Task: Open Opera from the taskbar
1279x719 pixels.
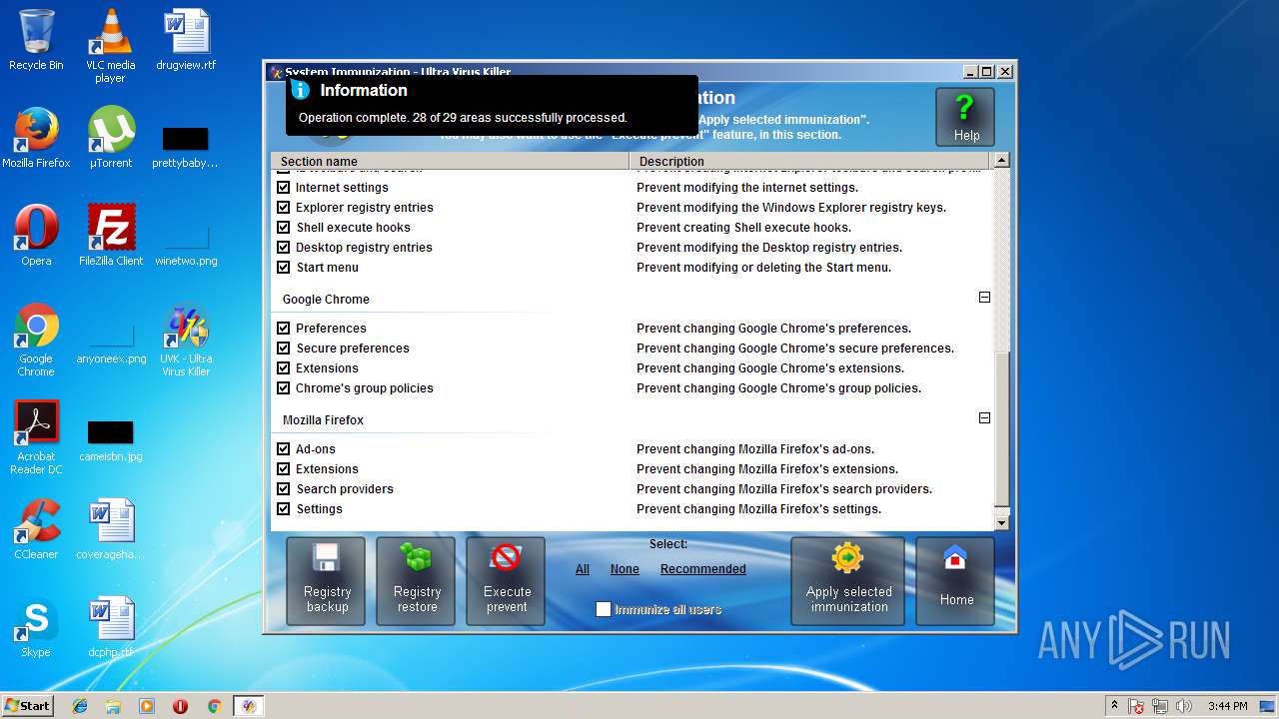Action: [x=180, y=706]
